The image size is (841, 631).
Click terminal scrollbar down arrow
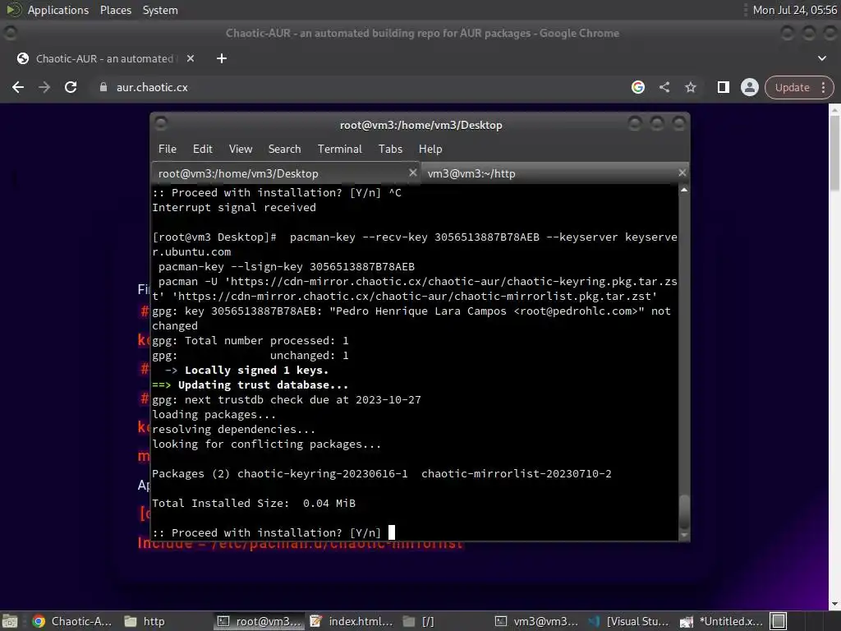(x=684, y=535)
